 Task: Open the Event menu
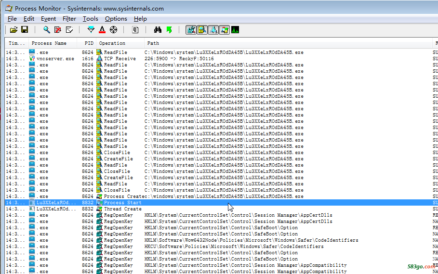(x=48, y=19)
